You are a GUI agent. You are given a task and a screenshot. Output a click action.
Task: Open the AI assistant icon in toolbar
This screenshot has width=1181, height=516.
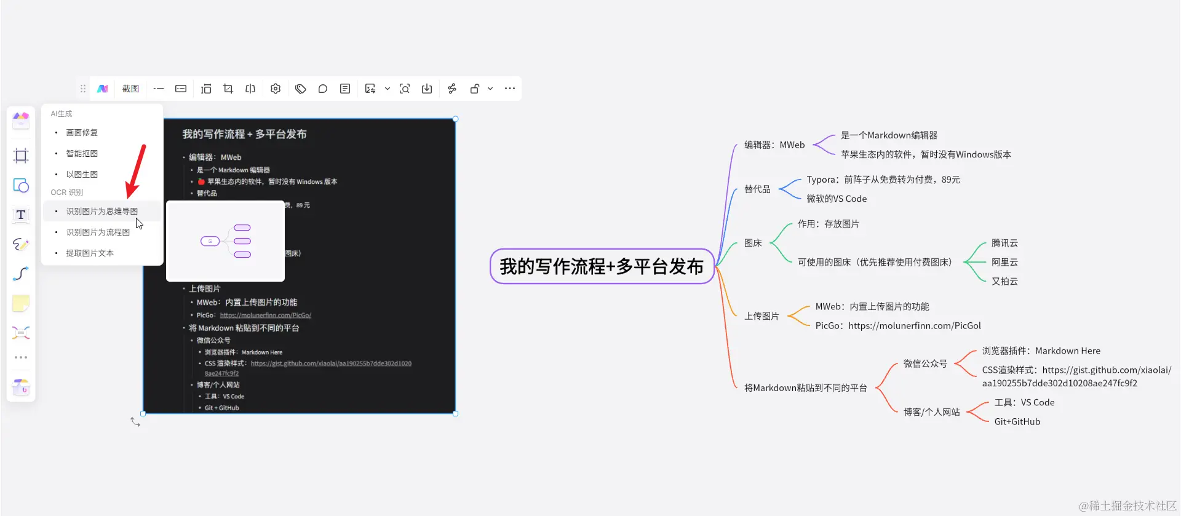[102, 89]
